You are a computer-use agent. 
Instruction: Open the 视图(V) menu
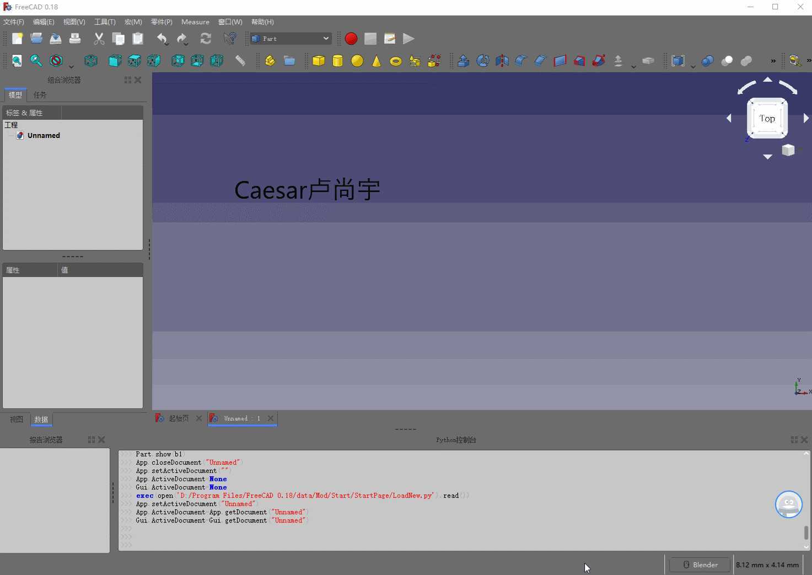[74, 22]
